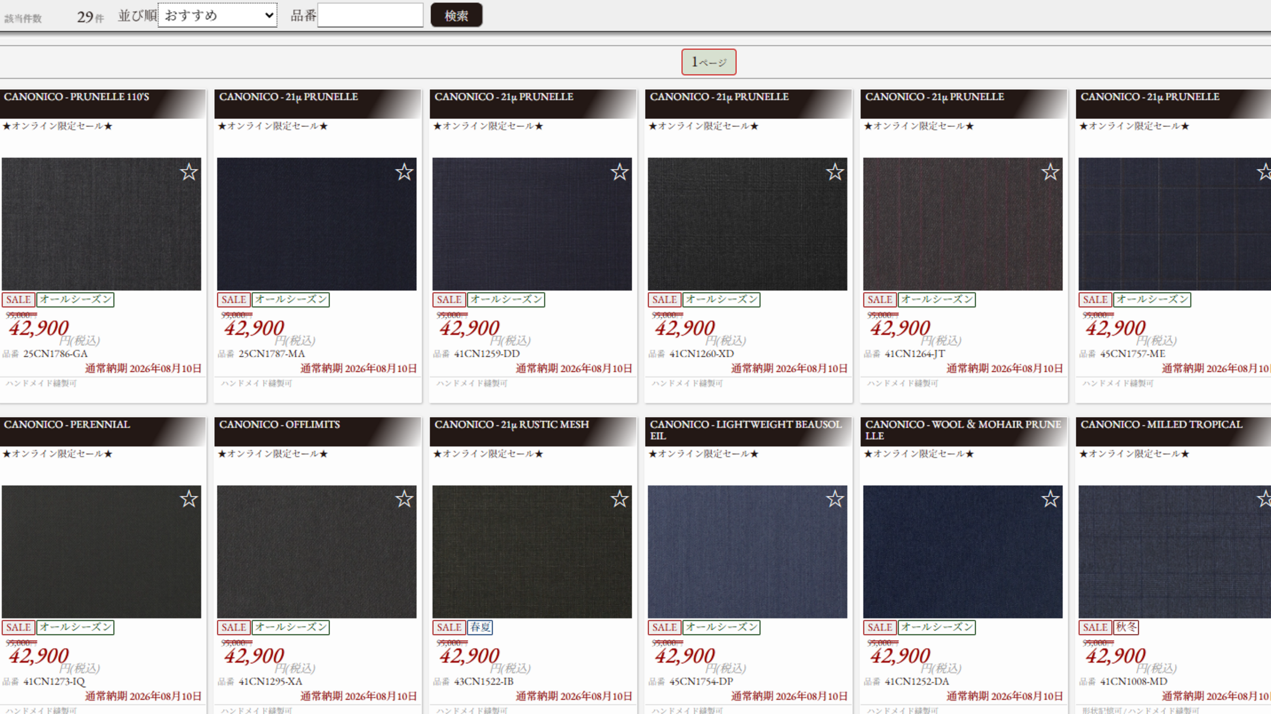Click 42,900 price on 25CN1787-MA
Viewport: 1271px width, 714px height.
[x=254, y=328]
